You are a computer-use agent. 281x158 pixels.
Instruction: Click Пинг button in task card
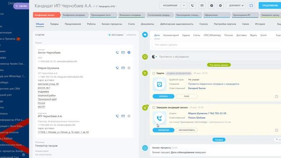pos(187,97)
